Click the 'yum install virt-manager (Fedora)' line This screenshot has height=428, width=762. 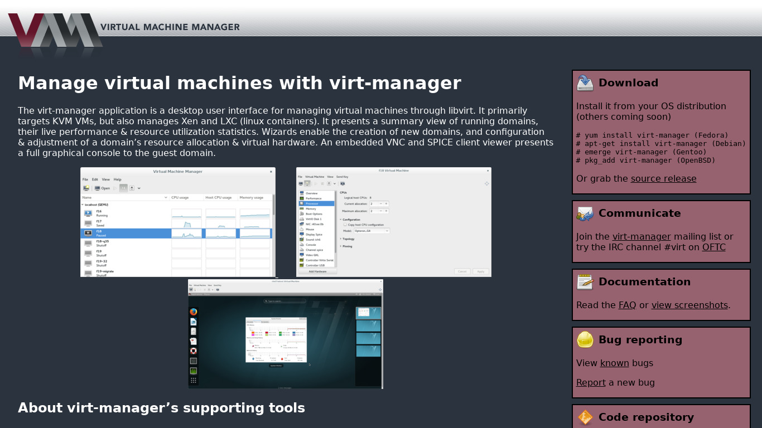(x=652, y=135)
